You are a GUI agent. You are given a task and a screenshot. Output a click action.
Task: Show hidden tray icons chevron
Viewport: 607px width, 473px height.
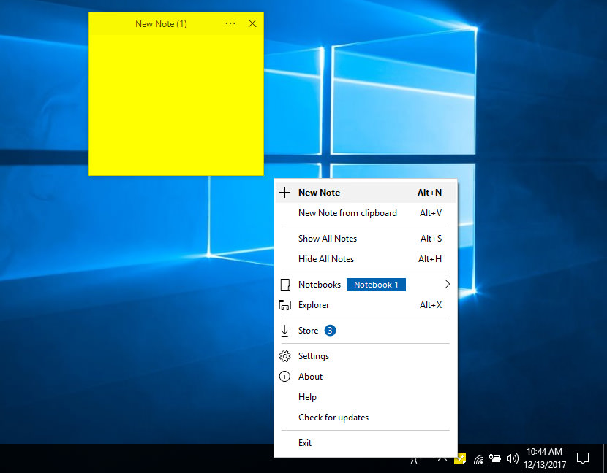pyautogui.click(x=442, y=458)
